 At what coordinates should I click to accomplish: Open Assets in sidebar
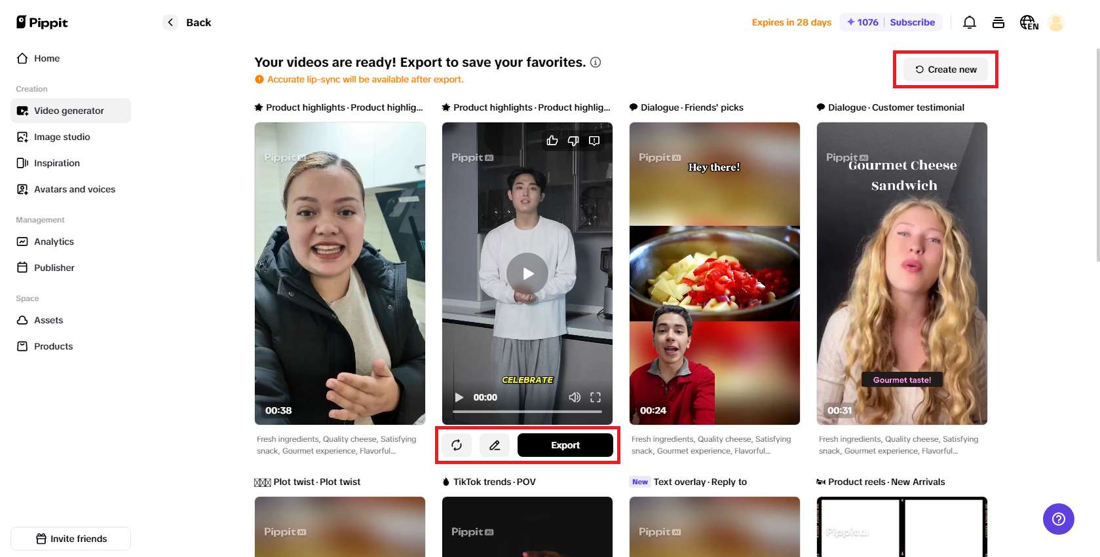pos(71,320)
